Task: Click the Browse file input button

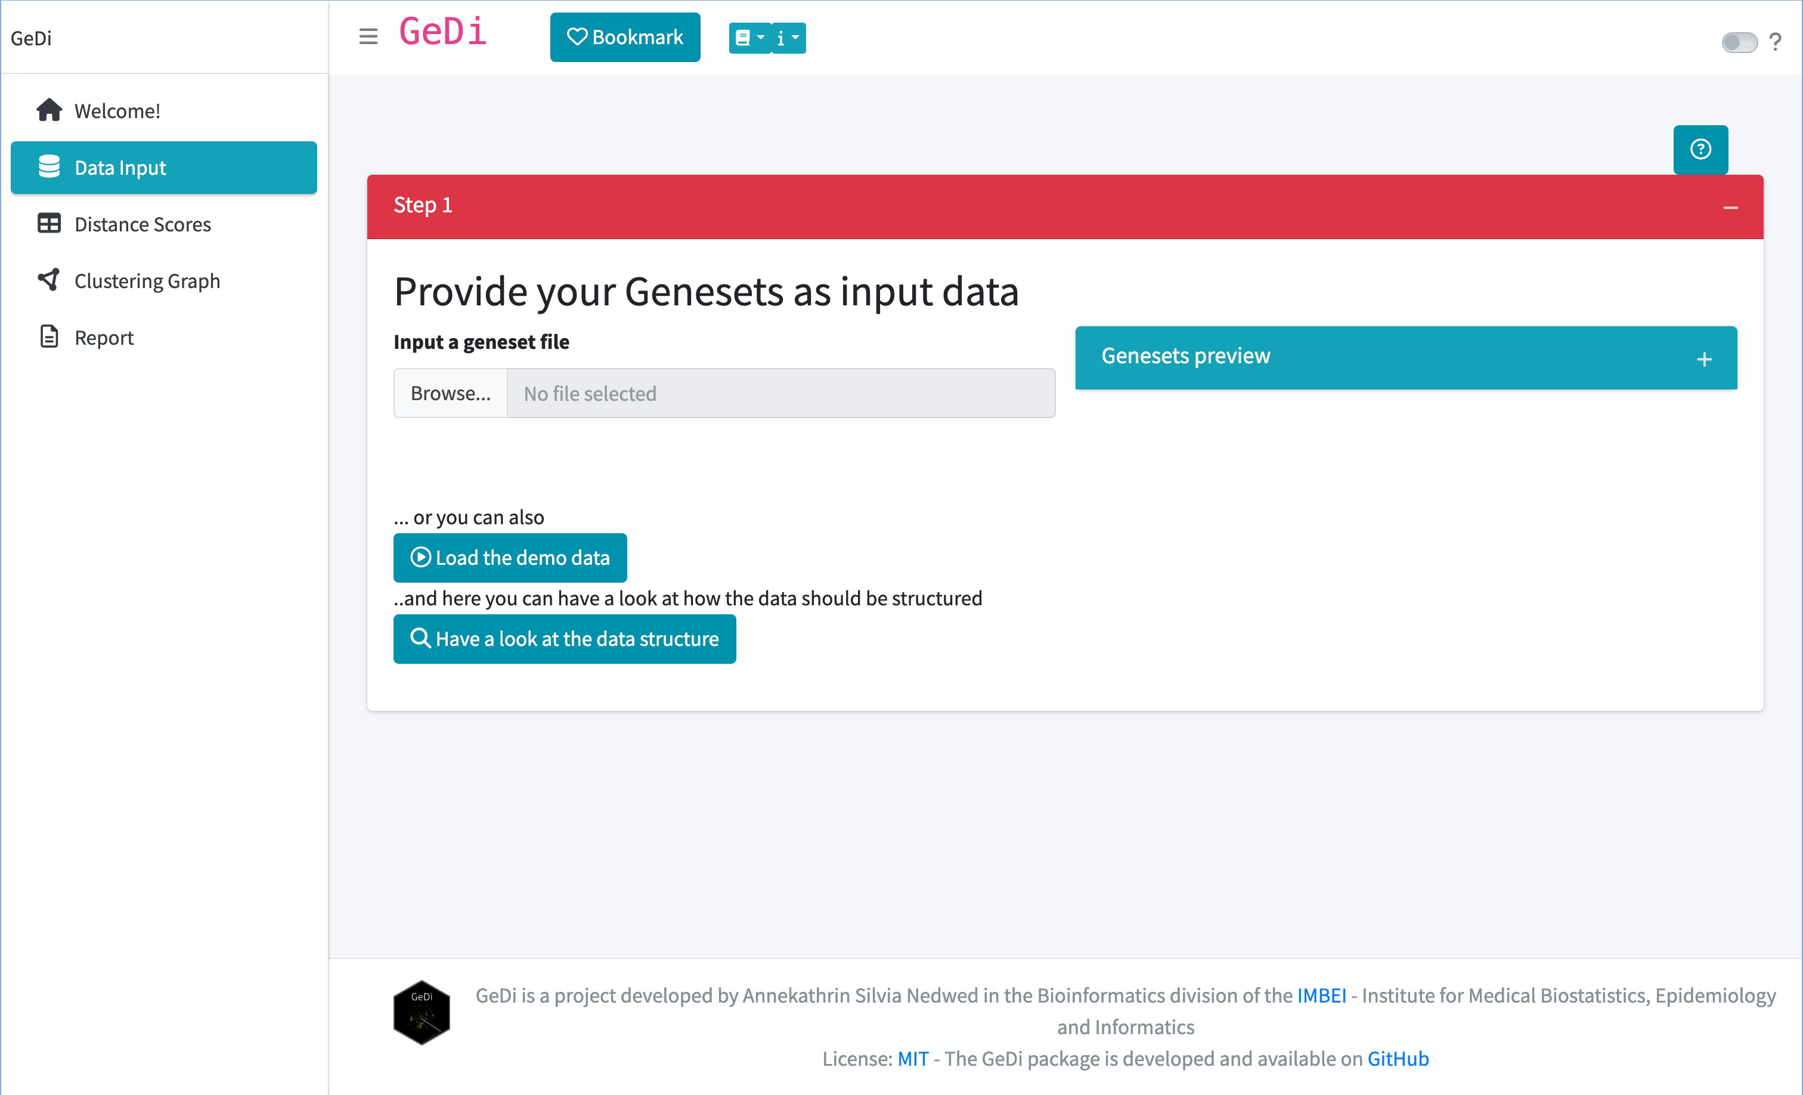Action: [x=450, y=394]
